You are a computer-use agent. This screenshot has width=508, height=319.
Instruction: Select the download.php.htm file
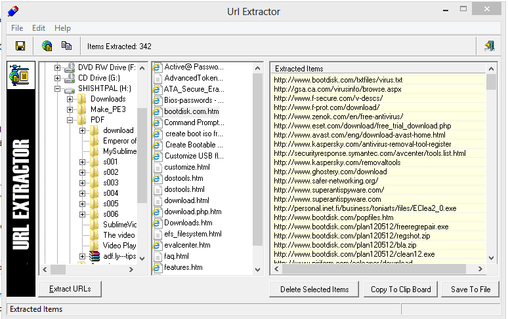[x=193, y=212]
